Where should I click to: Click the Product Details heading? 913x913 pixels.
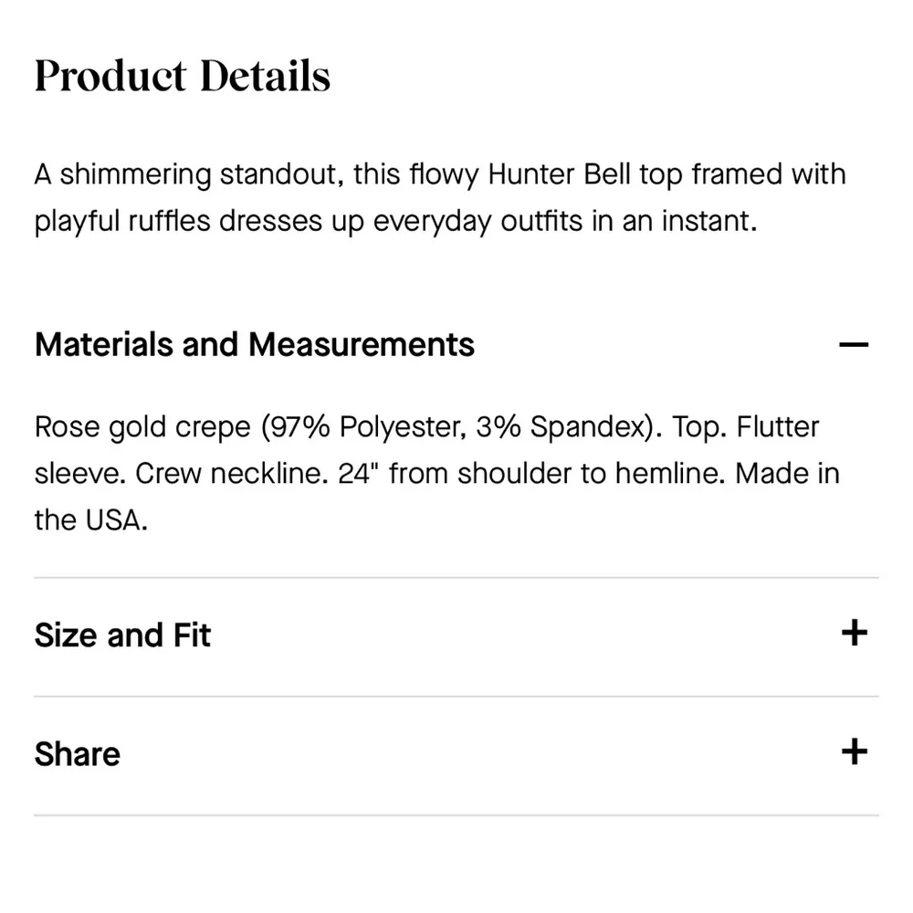(x=183, y=76)
